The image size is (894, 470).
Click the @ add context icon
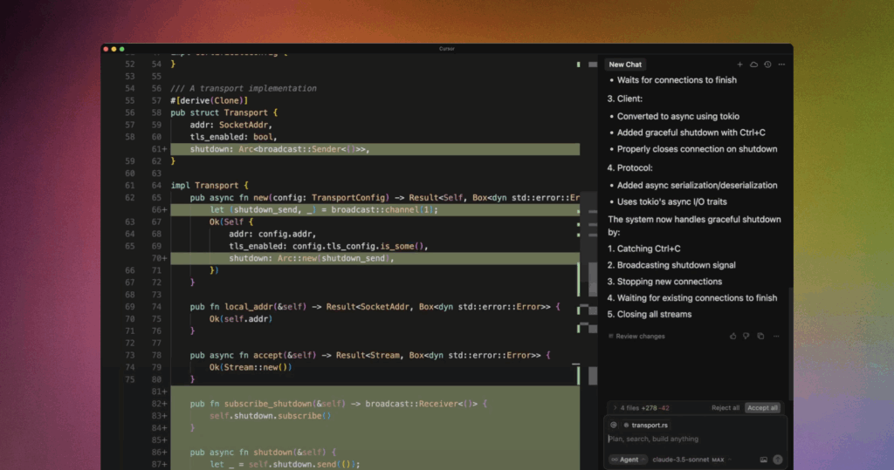(614, 425)
